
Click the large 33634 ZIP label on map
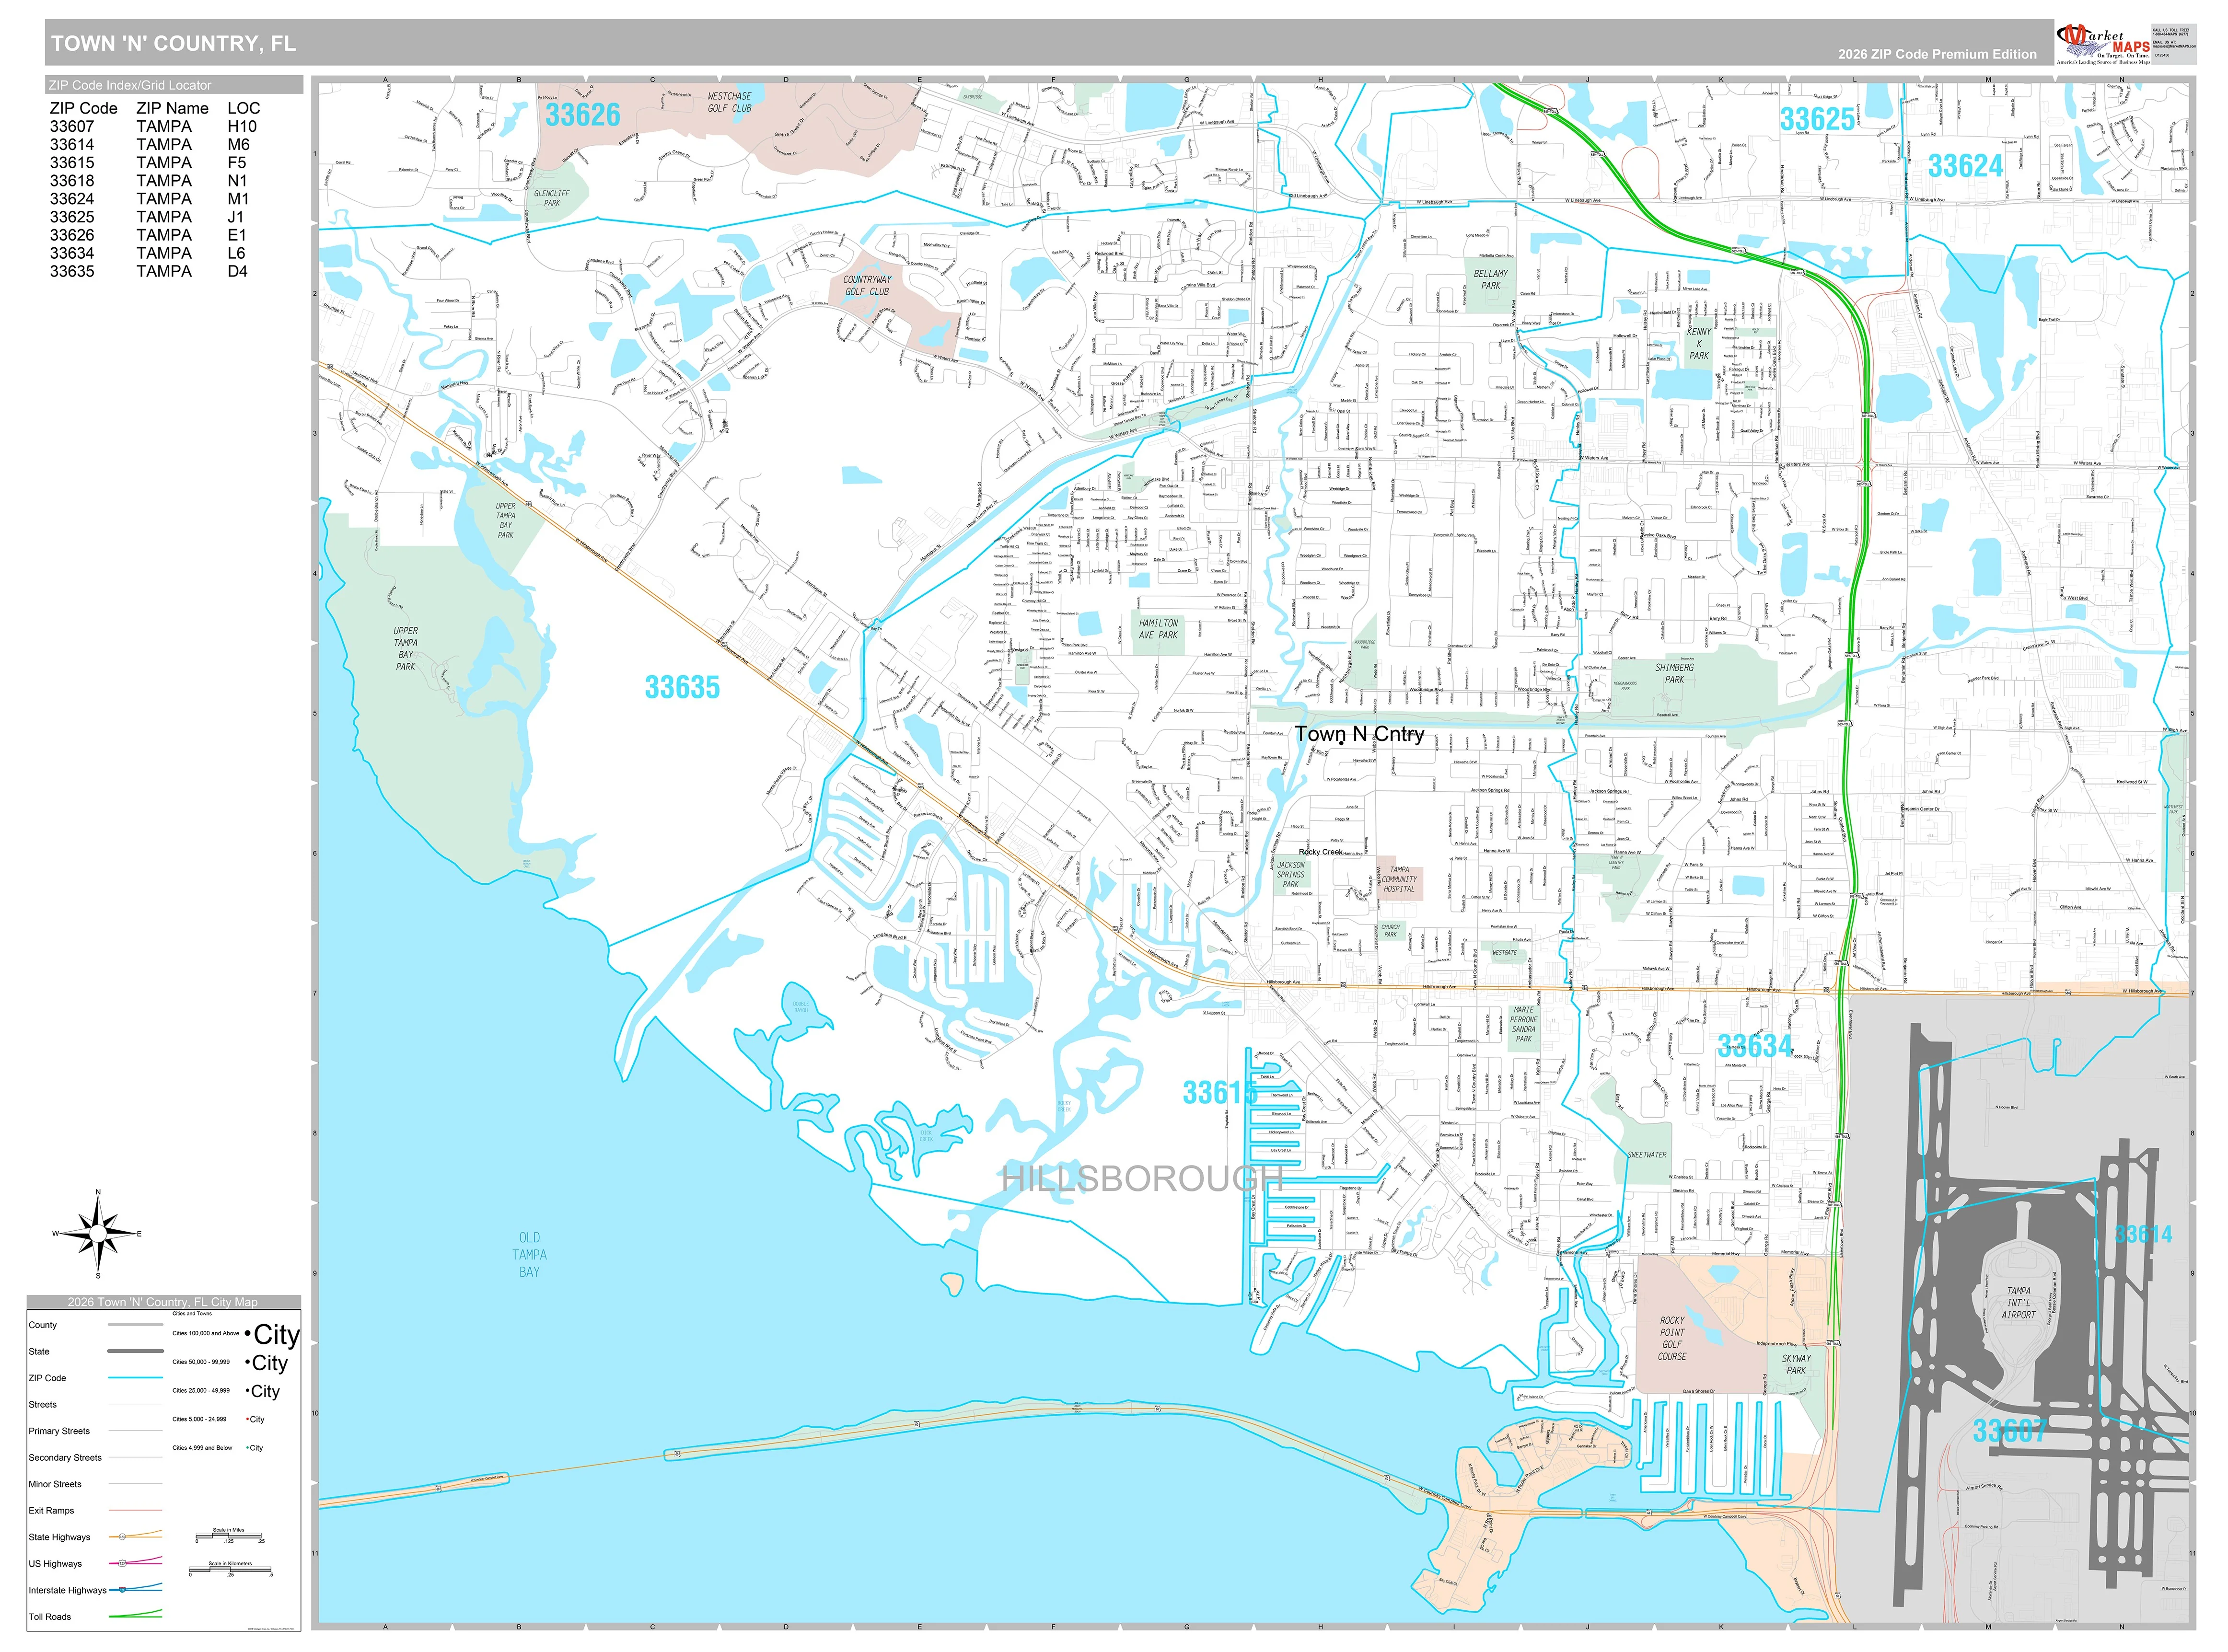click(1755, 1047)
